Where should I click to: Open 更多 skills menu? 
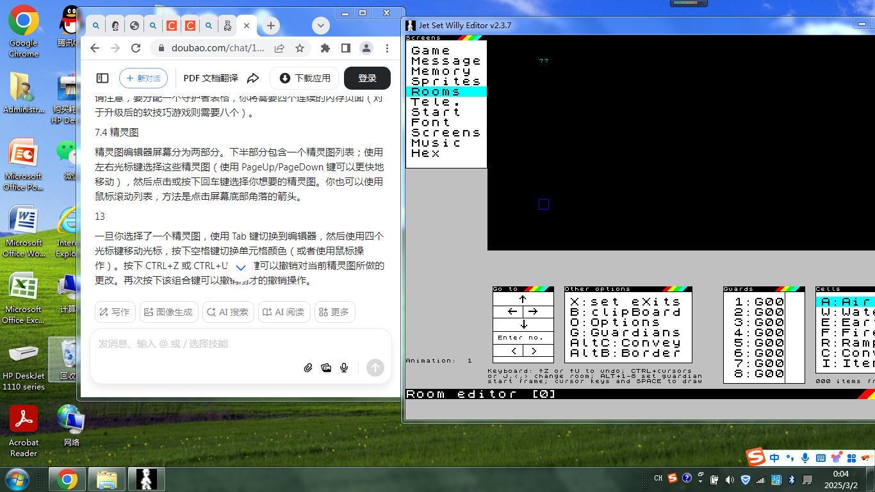(335, 312)
